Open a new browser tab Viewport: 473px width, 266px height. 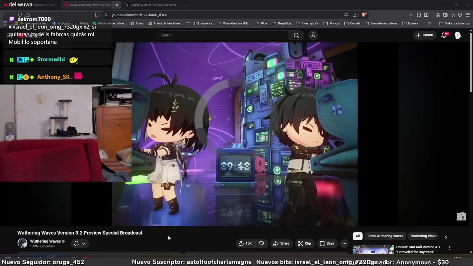187,5
